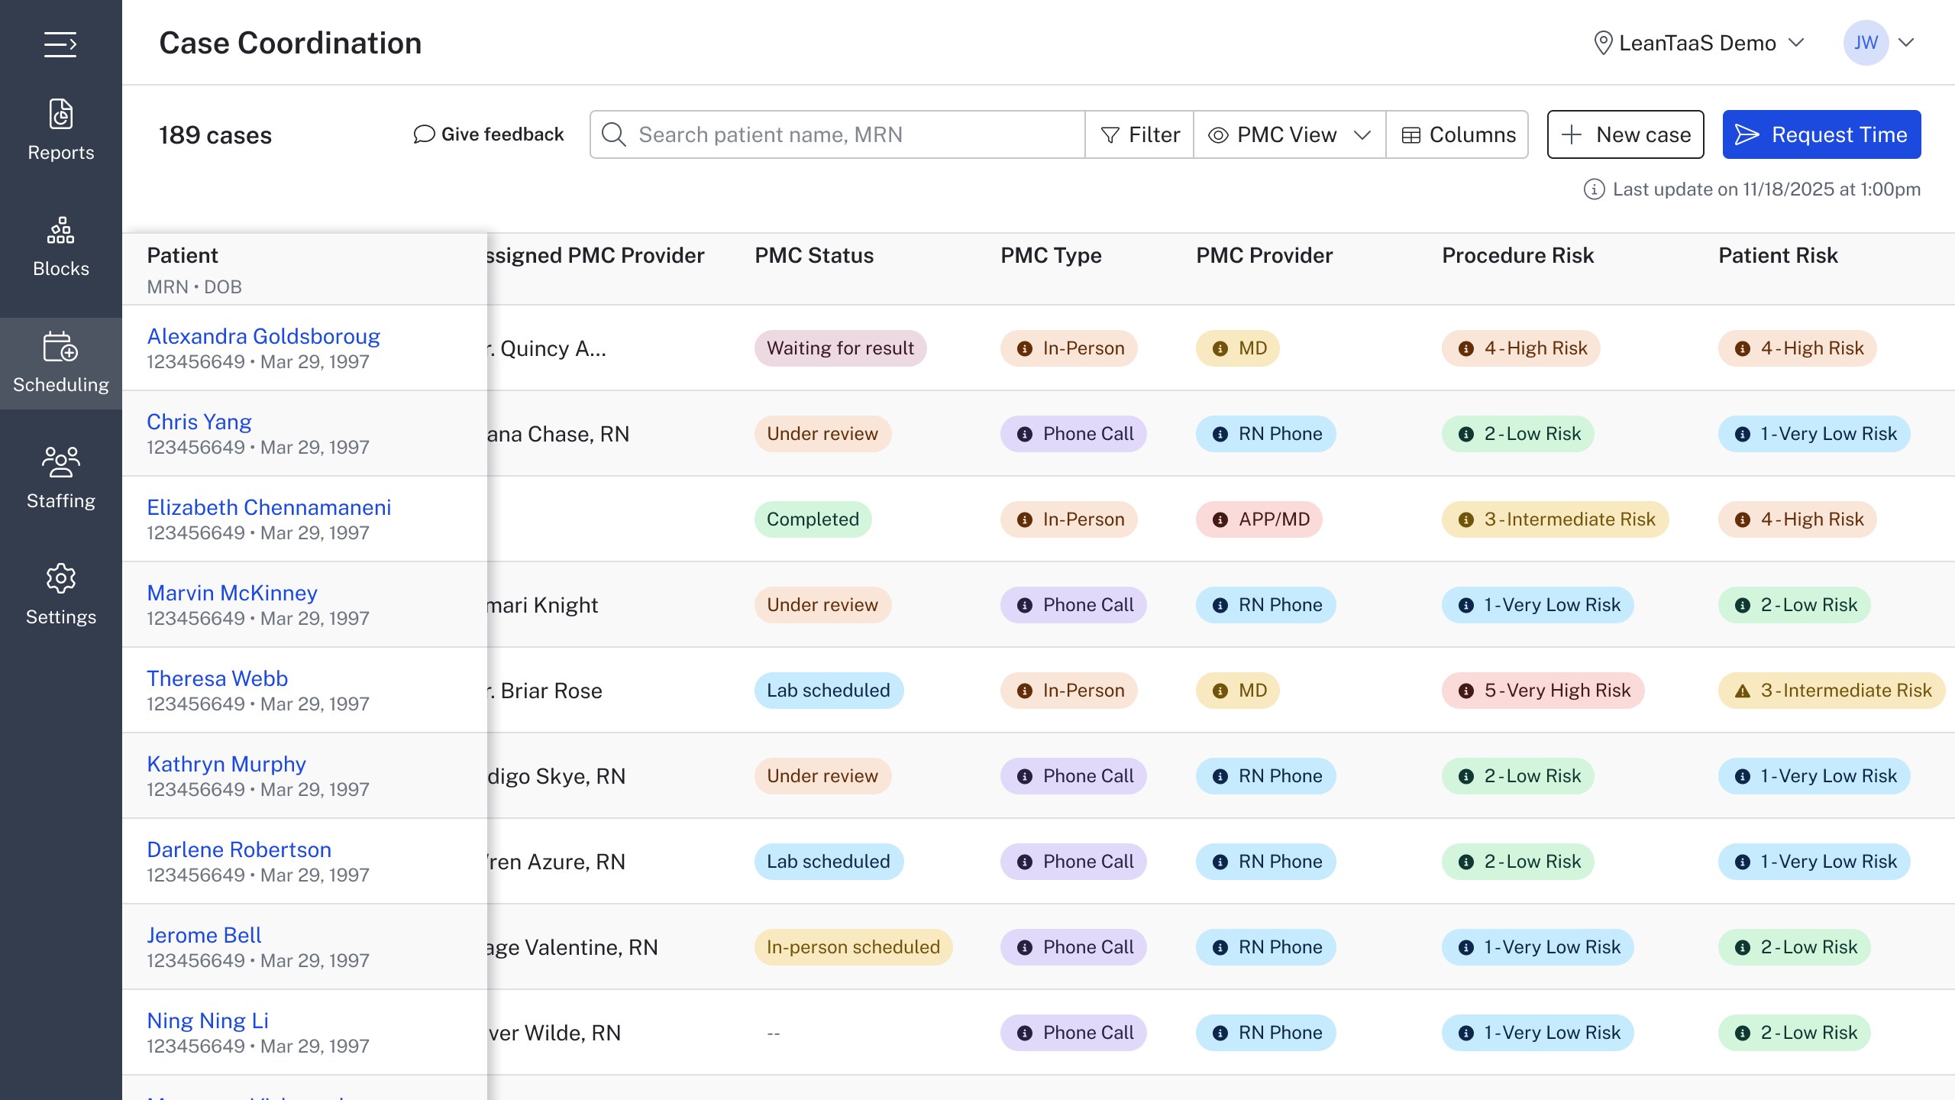Screen dimensions: 1955x1100
Task: Focus the Search patient name, MRN field
Action: click(x=837, y=134)
